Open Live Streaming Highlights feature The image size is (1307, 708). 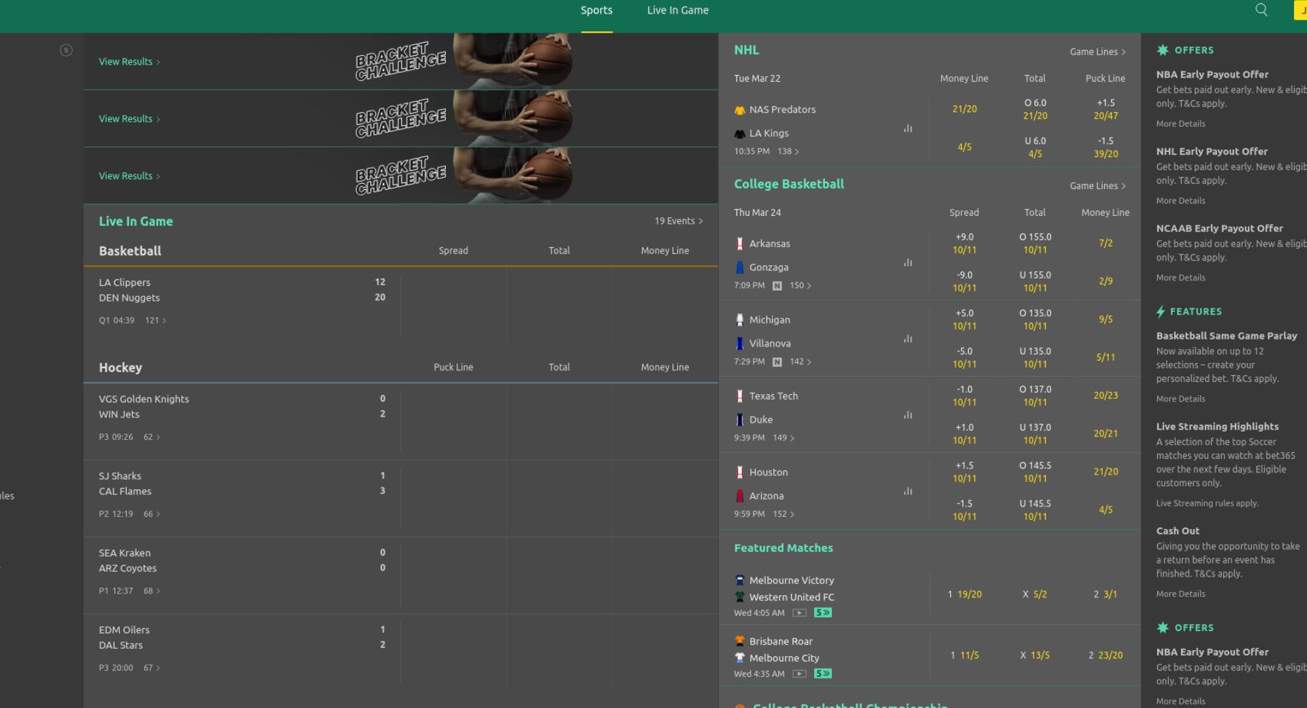tap(1217, 427)
